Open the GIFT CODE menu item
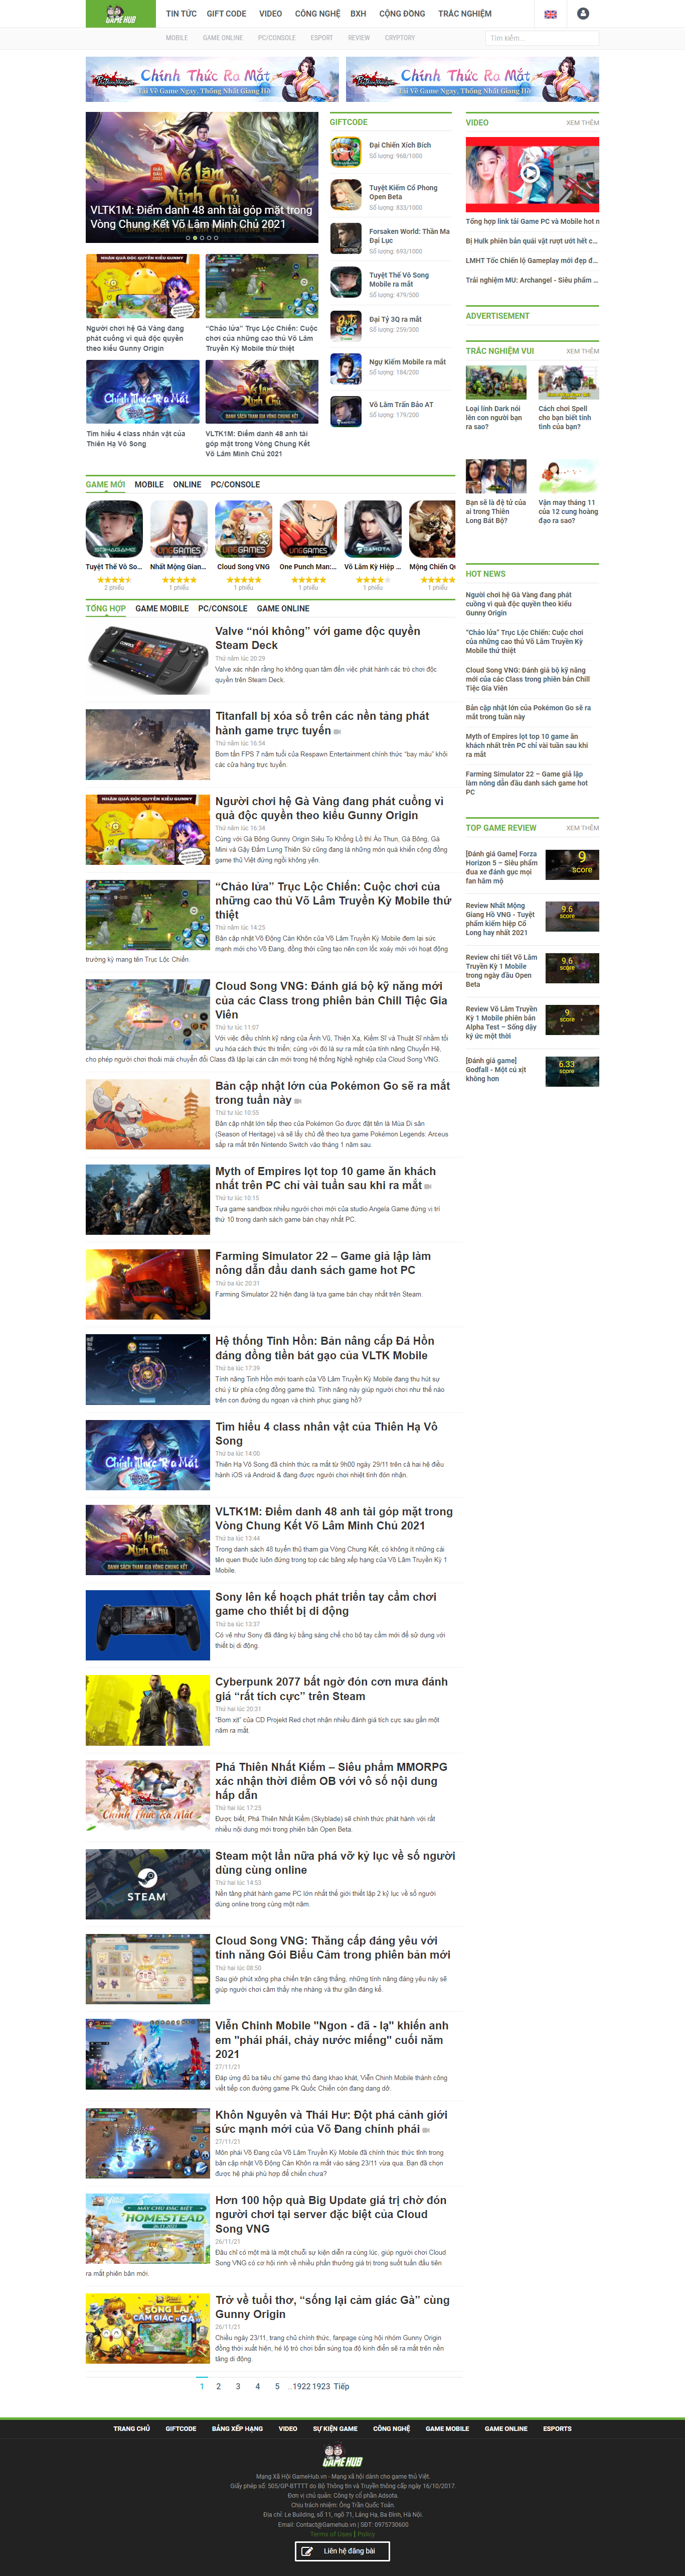 (226, 14)
